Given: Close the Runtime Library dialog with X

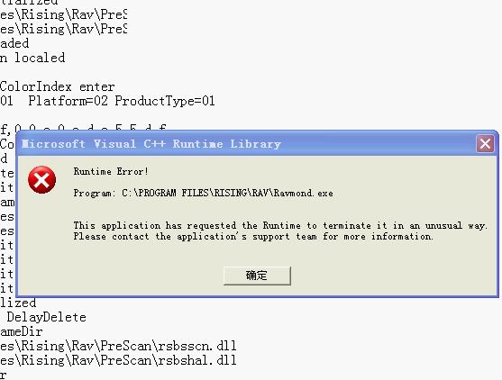Looking at the screenshot, I should (x=485, y=144).
